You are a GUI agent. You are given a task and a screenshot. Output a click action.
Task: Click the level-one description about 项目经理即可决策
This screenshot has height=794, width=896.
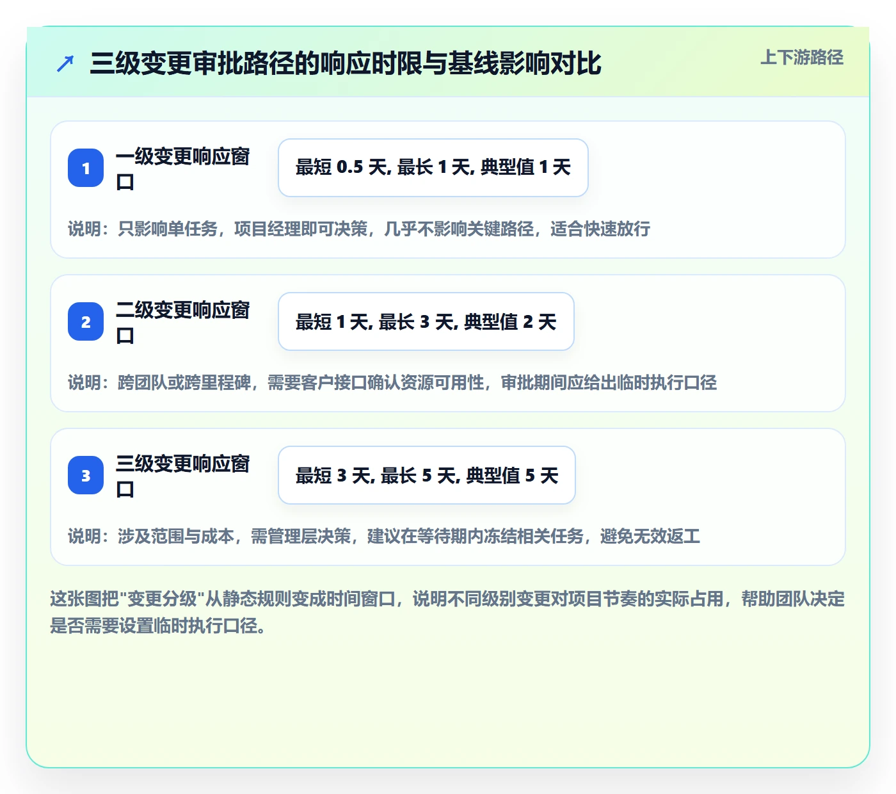[359, 229]
